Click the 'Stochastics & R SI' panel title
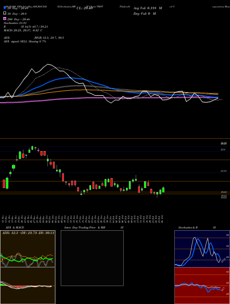Image resolution: width=230 pixels, height=304 pixels. click(197, 228)
